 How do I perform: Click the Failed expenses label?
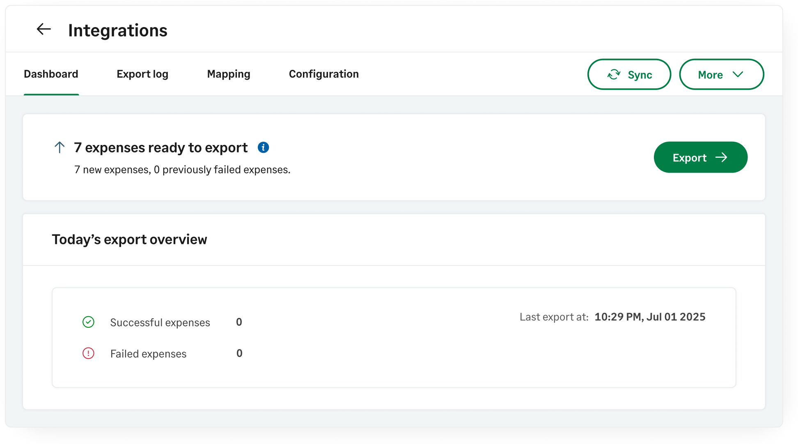[x=148, y=354]
